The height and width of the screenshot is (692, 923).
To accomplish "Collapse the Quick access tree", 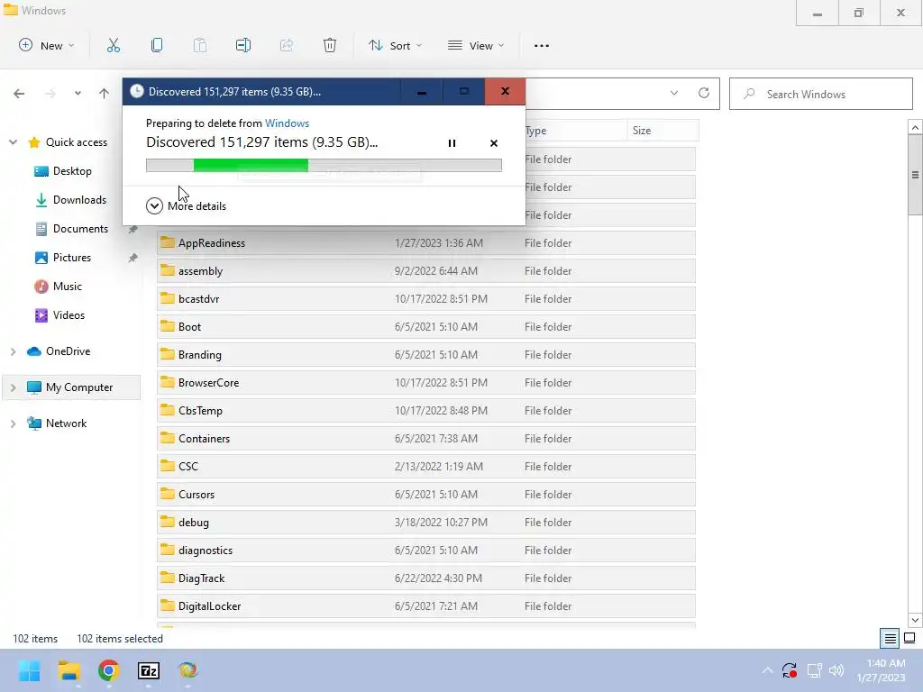I will [x=13, y=142].
